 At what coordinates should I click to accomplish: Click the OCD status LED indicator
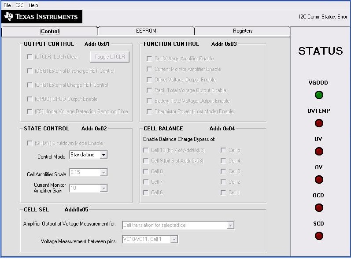(x=319, y=207)
